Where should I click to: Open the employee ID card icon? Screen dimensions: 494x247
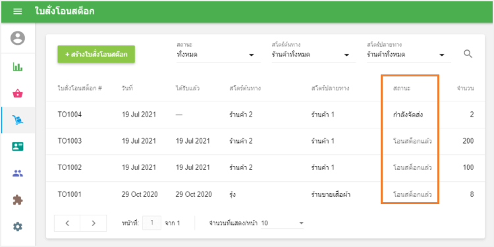point(18,146)
